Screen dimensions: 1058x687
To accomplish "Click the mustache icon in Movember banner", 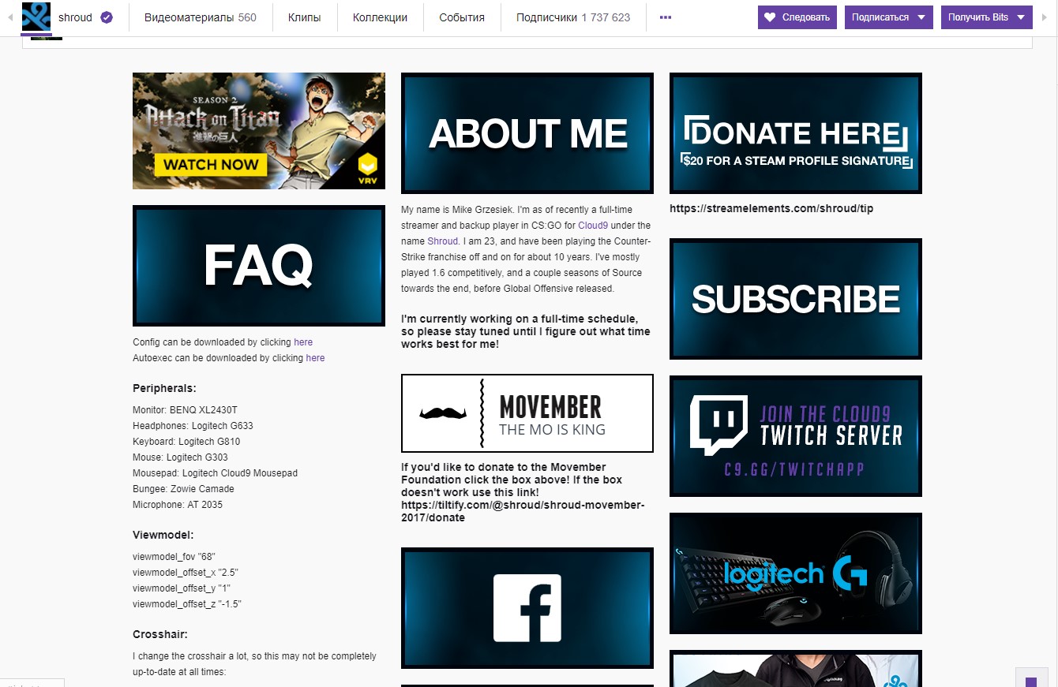I will (443, 413).
